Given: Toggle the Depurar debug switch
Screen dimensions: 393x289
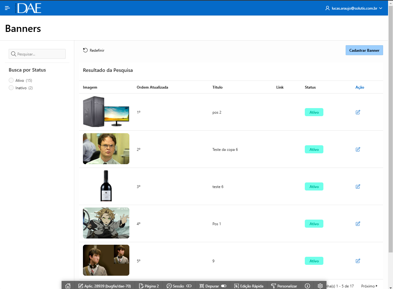Looking at the screenshot, I should (224, 286).
